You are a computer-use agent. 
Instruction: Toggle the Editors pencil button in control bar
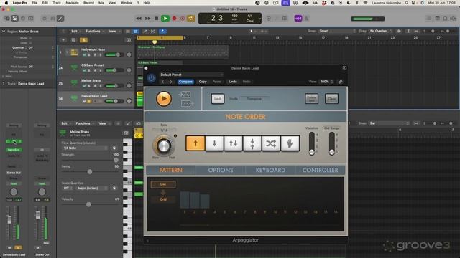click(60, 19)
